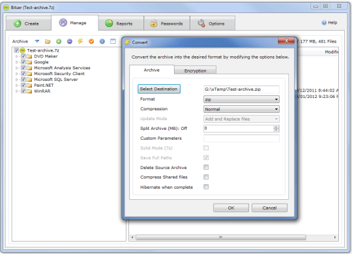Open the Encryption tab in Convert dialog
The width and height of the screenshot is (352, 254).
pyautogui.click(x=195, y=71)
